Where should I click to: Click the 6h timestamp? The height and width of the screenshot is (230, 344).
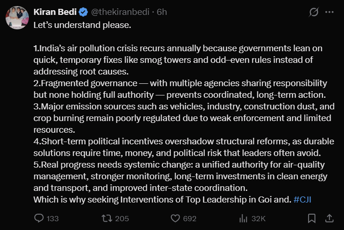click(x=162, y=13)
